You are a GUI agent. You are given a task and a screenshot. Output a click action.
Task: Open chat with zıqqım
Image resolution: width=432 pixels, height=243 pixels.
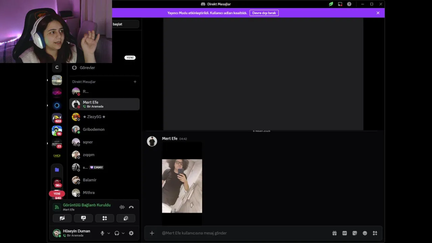[x=104, y=155]
